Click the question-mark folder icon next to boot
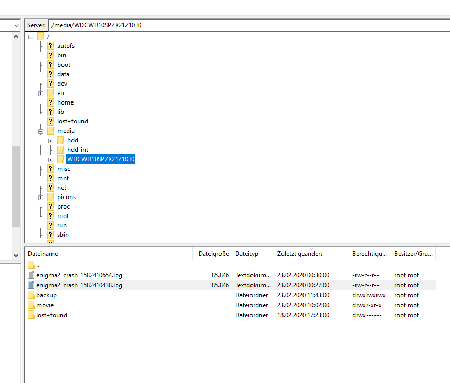The image size is (450, 383). [x=50, y=65]
